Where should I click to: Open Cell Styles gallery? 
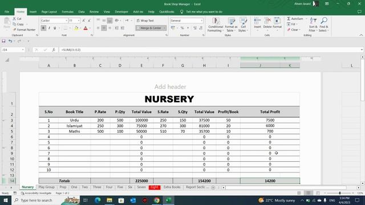pos(243,24)
